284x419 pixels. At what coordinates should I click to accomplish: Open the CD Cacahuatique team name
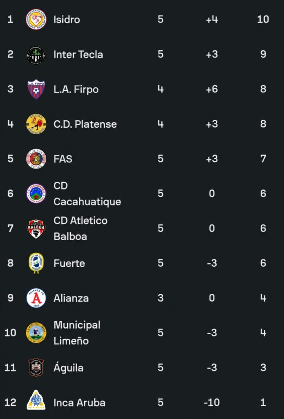pos(87,194)
